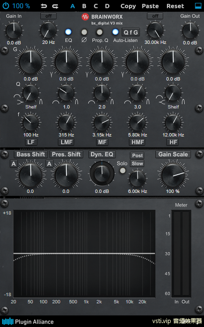The height and width of the screenshot is (327, 204).
Task: Click the HMF band gain knob
Action: tap(138, 62)
